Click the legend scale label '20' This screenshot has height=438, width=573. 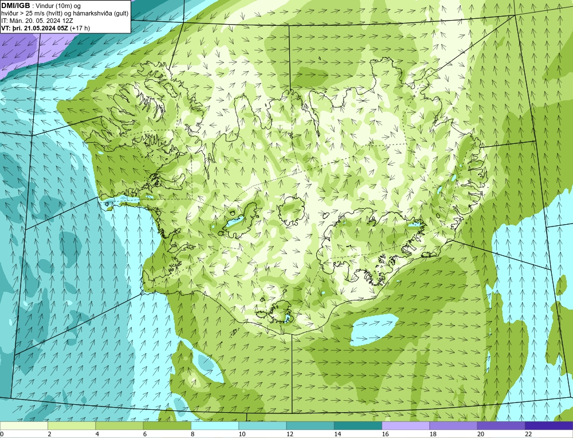(x=481, y=434)
